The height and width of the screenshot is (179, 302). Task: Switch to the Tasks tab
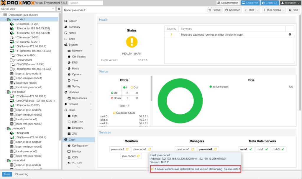tap(7, 174)
